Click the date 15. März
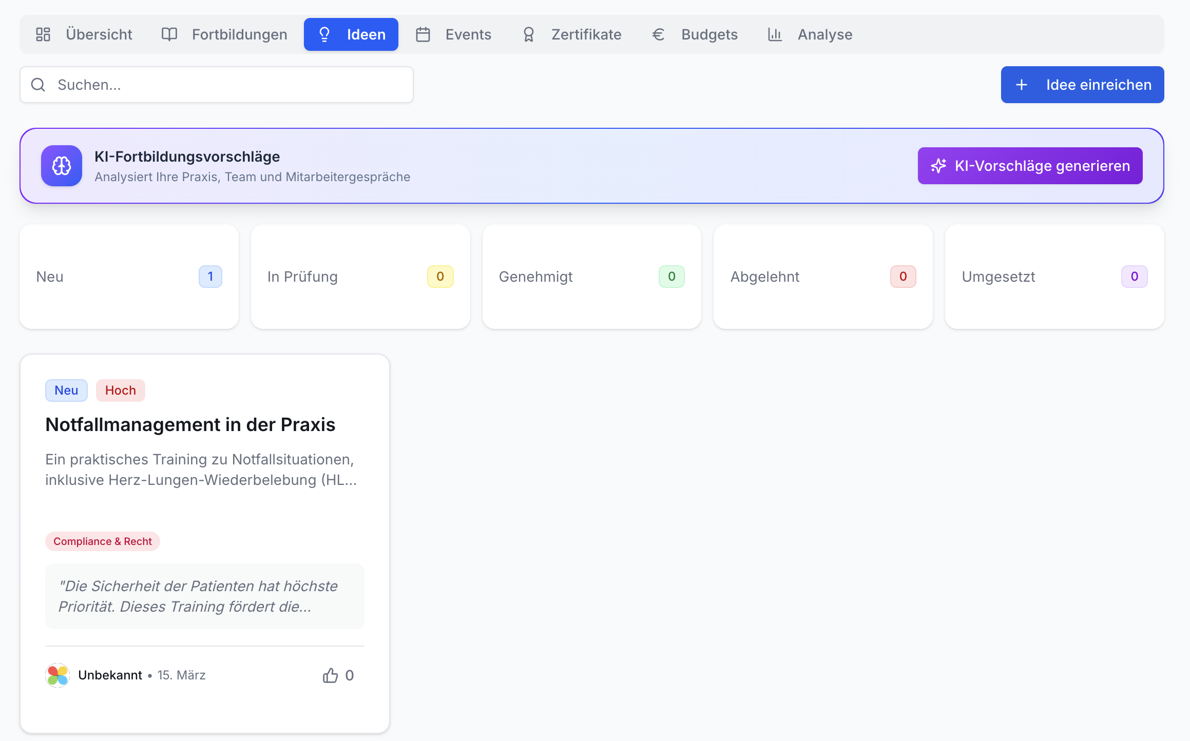The height and width of the screenshot is (741, 1190). pos(181,675)
